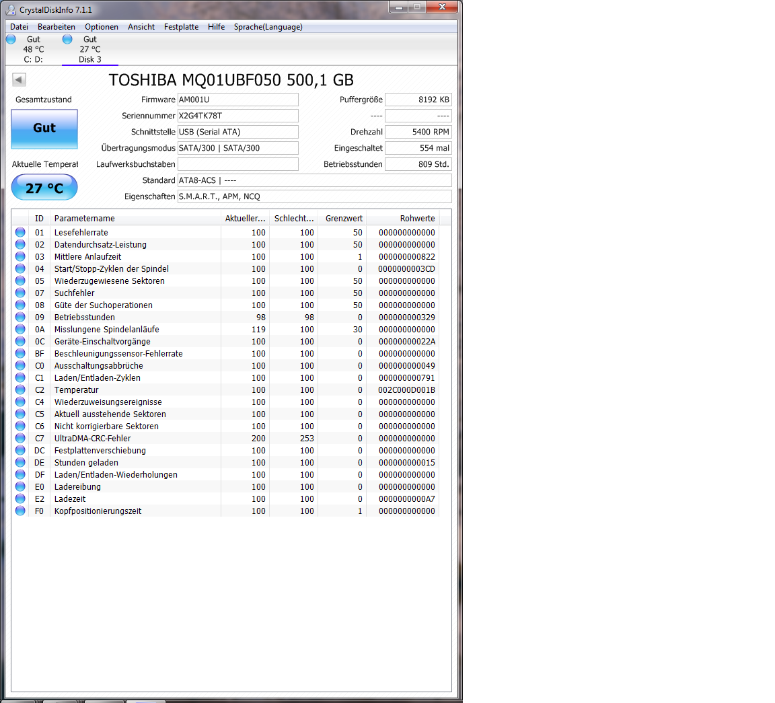Select the Ladezeit row text
775x703 pixels.
(x=70, y=498)
